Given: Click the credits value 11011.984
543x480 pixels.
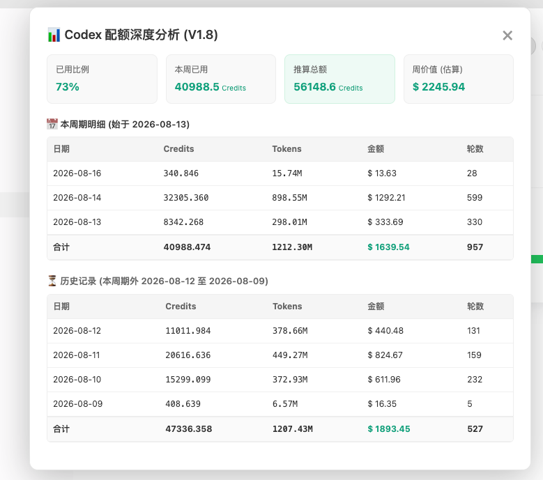Looking at the screenshot, I should click(x=188, y=330).
